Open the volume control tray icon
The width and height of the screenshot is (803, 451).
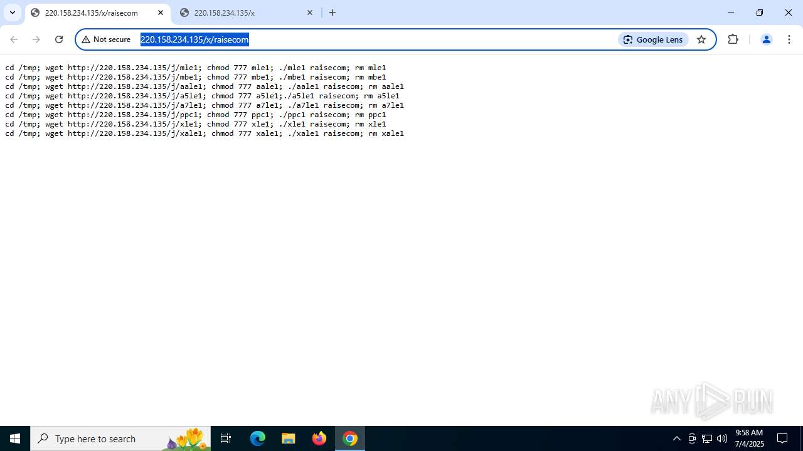click(722, 438)
